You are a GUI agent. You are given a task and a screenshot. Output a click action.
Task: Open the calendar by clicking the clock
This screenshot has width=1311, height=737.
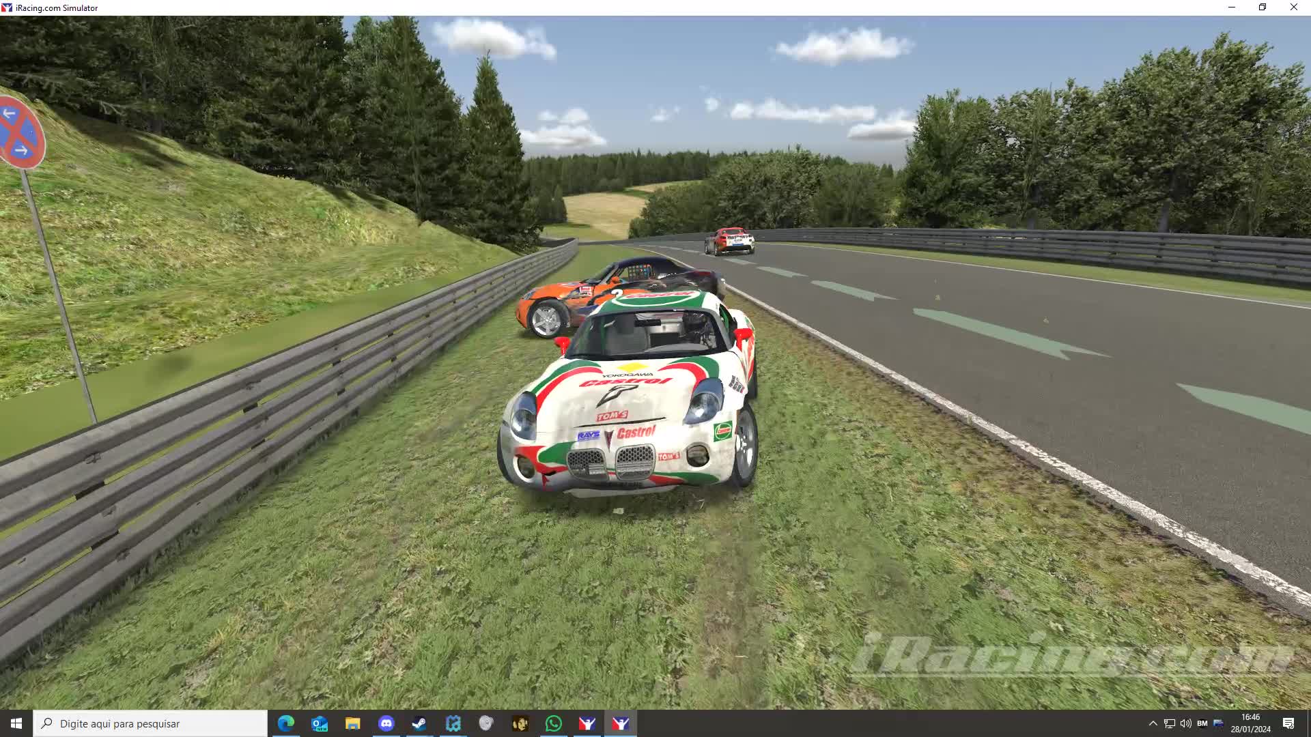pos(1251,723)
